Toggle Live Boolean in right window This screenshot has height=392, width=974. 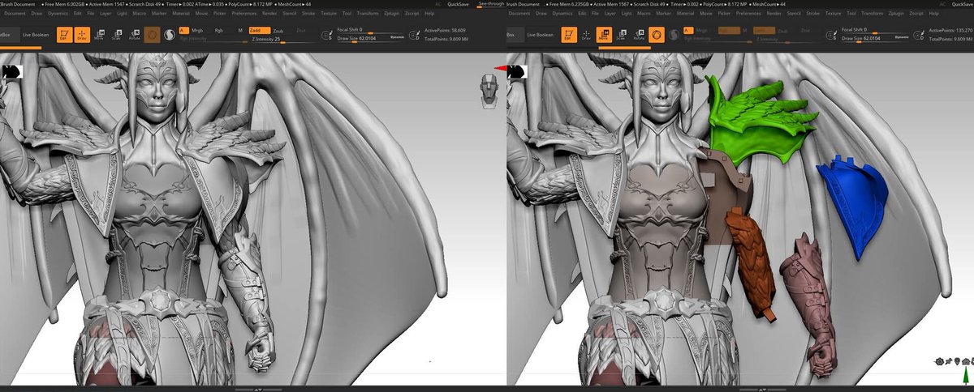tap(540, 35)
